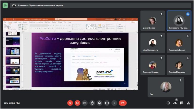
Task: Turn on the camera in Meet
Action: click(x=78, y=103)
